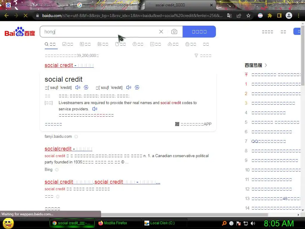305x229 pixels.
Task: Click the Bing source label
Action: (x=49, y=170)
